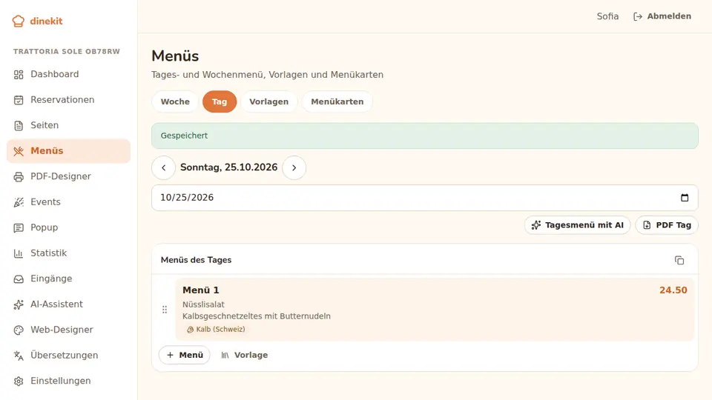Click Kalbsgeschnetzeltes mit Butternudeln text
The height and width of the screenshot is (400, 712).
pyautogui.click(x=257, y=316)
